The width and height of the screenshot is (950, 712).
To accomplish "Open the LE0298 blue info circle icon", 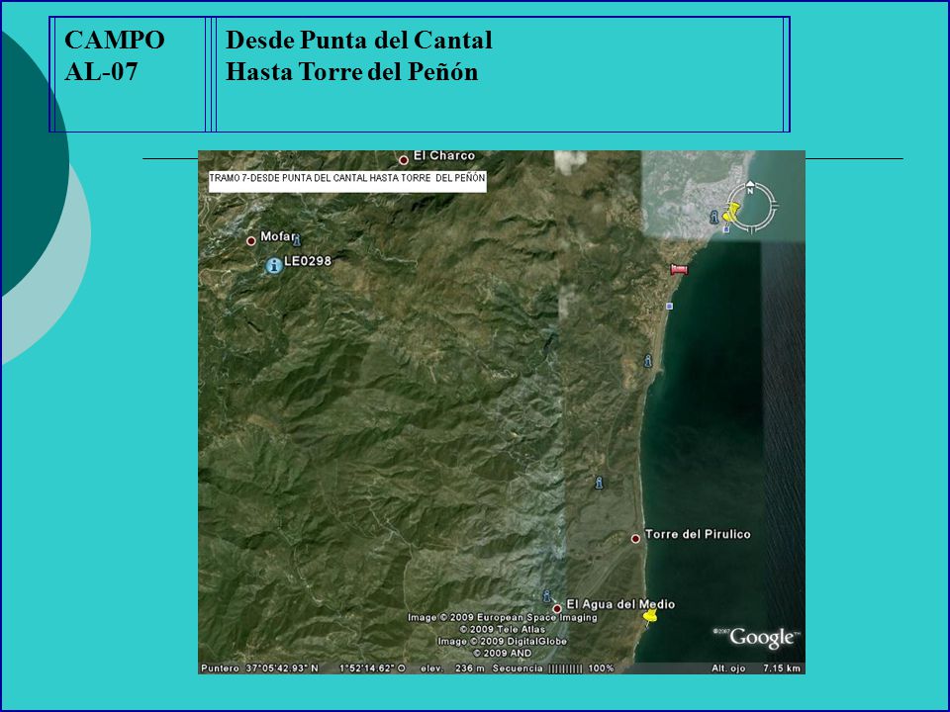I will (x=274, y=265).
